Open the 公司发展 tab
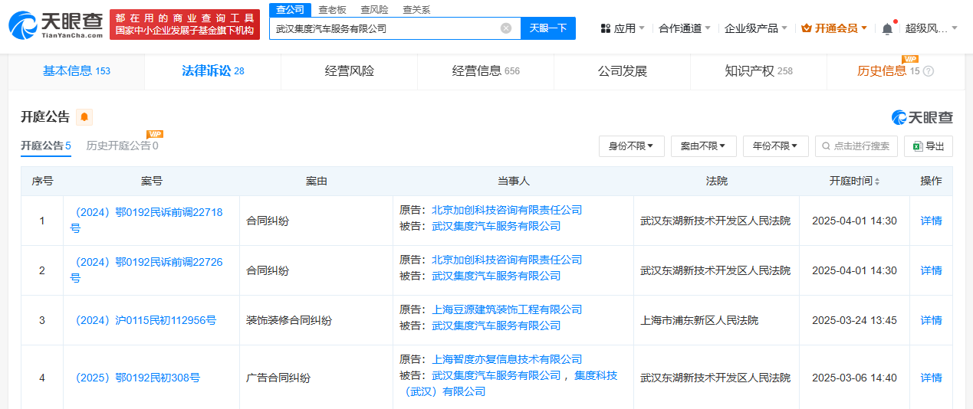 (623, 71)
